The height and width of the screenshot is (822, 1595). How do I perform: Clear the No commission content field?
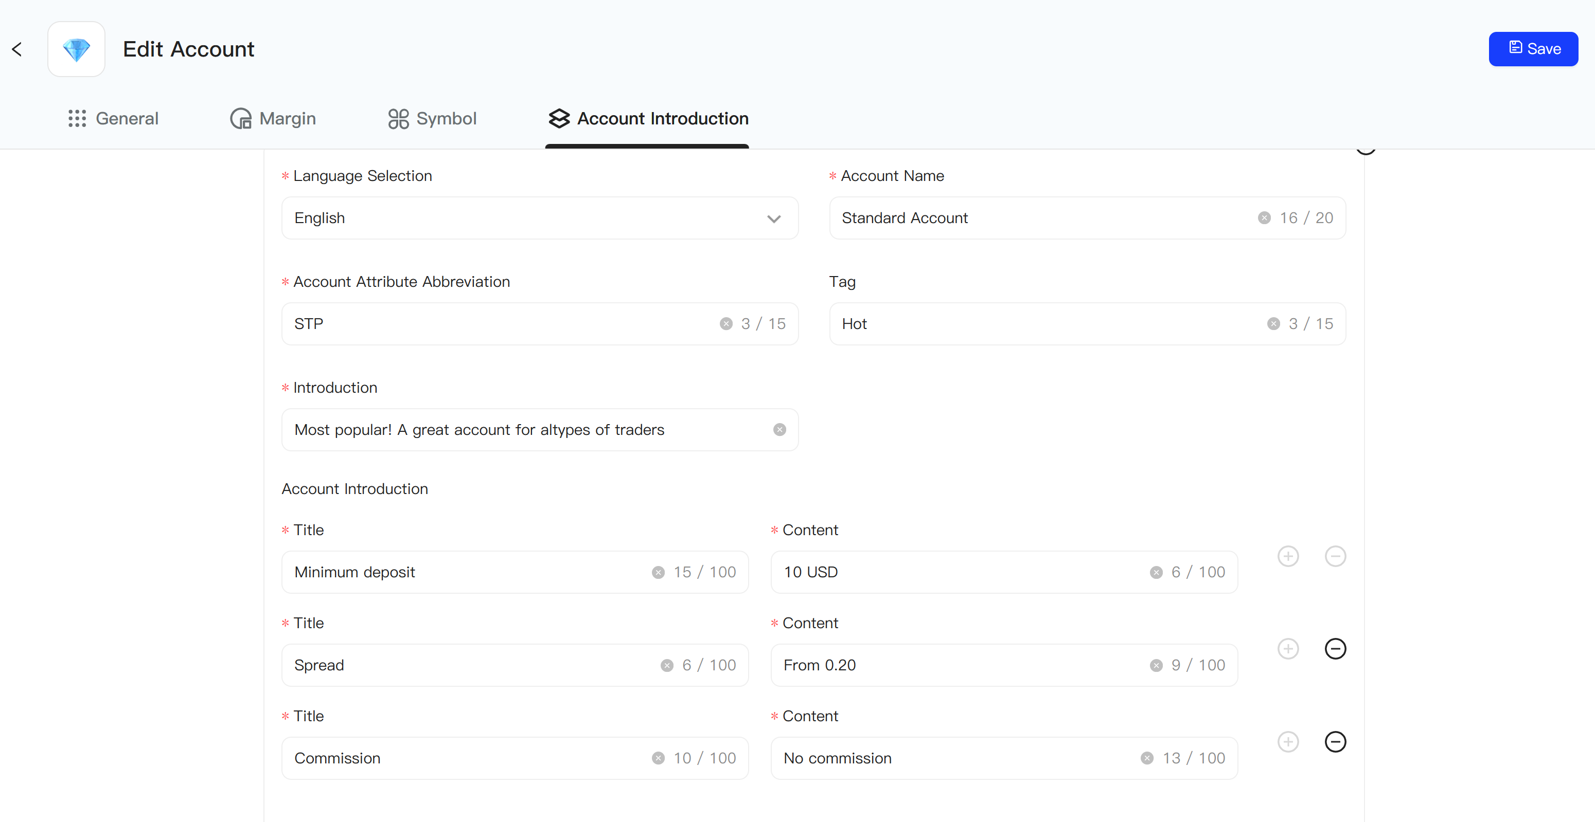point(1147,758)
